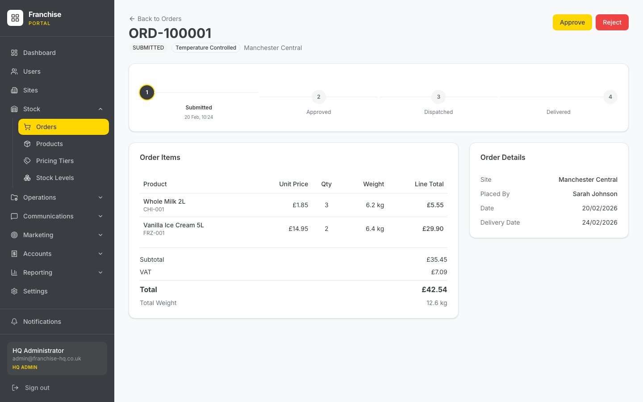Click Sarah Johnson in Order Details

[595, 194]
